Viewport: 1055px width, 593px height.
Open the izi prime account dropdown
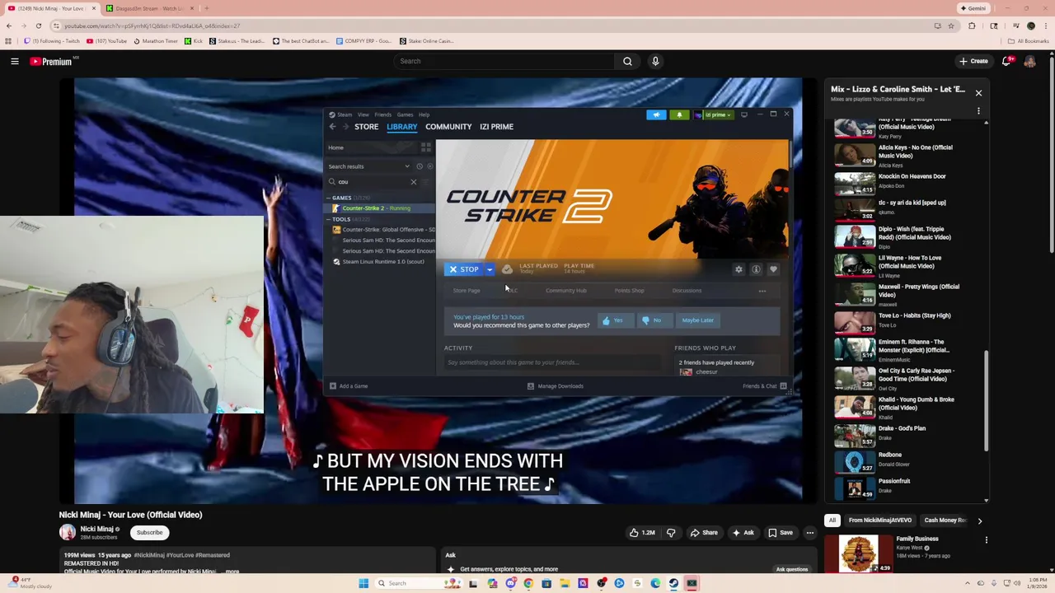click(x=715, y=114)
